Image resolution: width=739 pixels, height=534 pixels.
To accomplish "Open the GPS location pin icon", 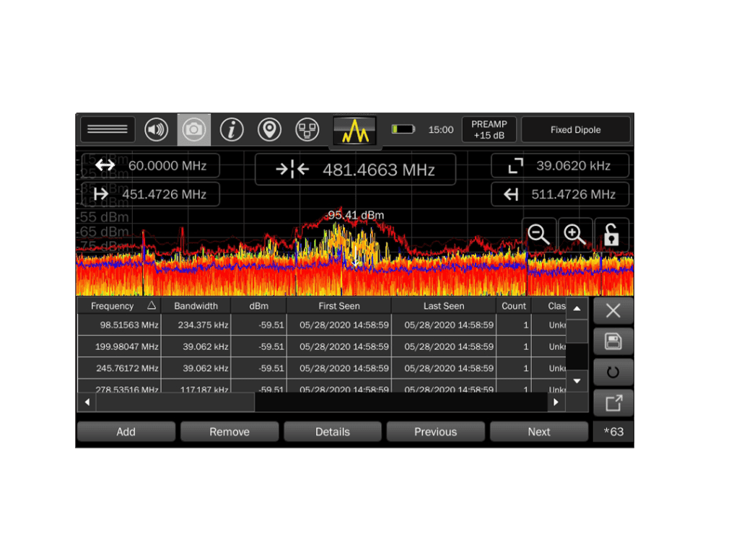I will click(269, 130).
